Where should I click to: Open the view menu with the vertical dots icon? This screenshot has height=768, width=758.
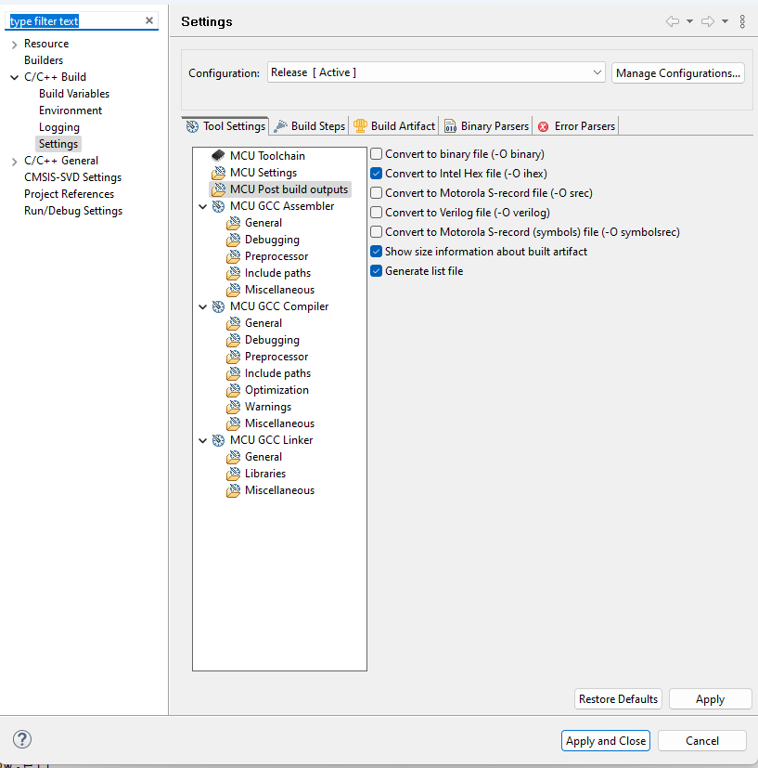(742, 21)
